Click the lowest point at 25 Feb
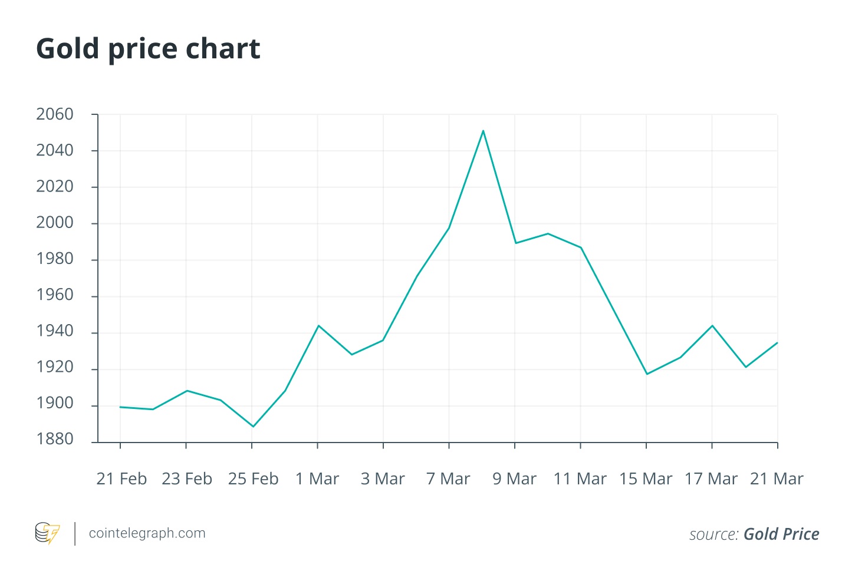 pyautogui.click(x=253, y=426)
